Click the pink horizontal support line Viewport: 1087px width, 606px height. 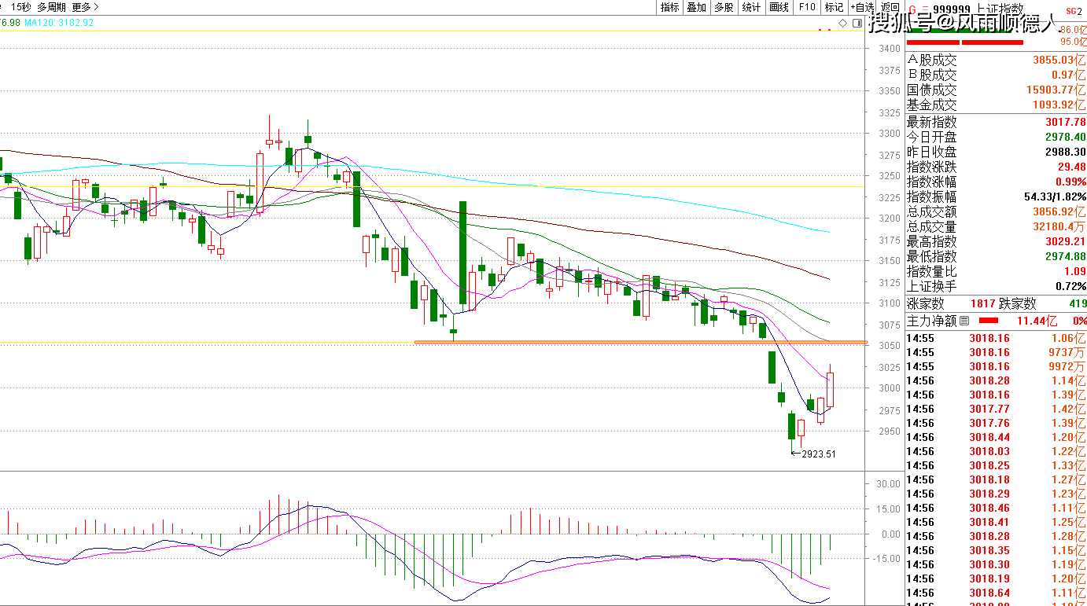[629, 342]
